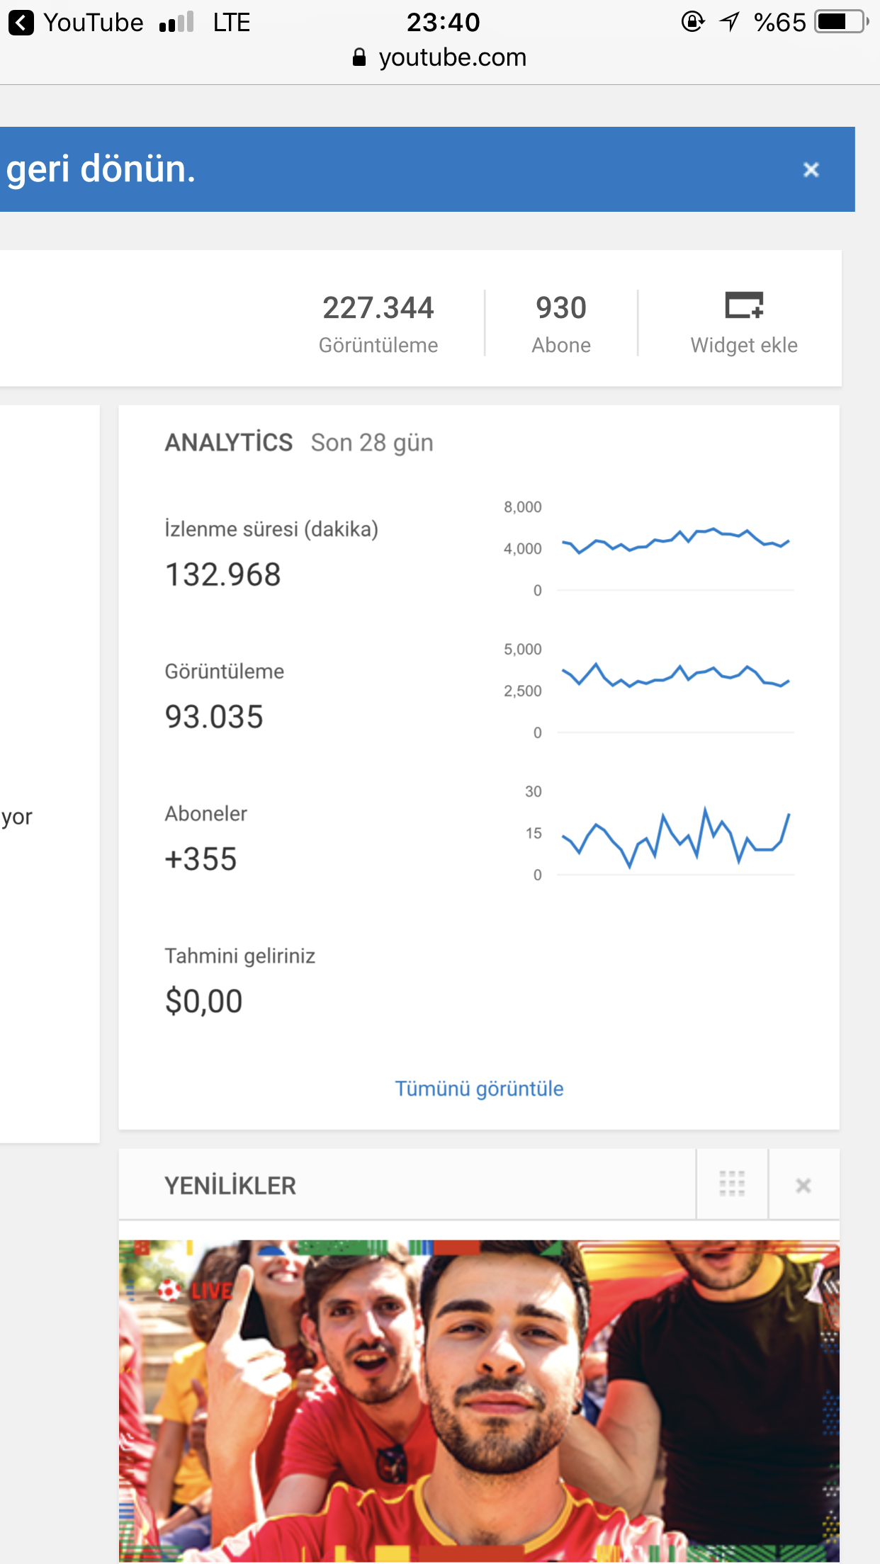Open the ANALYTİCS widget heading
The width and height of the screenshot is (880, 1564).
[229, 443]
